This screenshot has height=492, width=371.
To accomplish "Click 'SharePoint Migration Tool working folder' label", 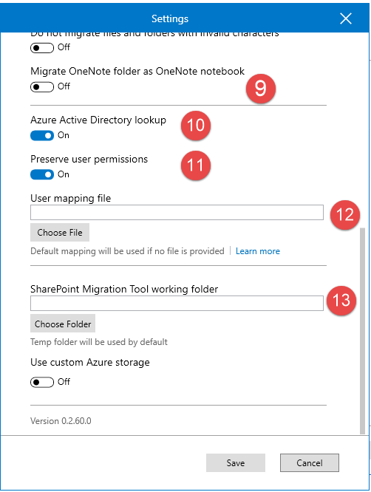I will click(x=124, y=289).
